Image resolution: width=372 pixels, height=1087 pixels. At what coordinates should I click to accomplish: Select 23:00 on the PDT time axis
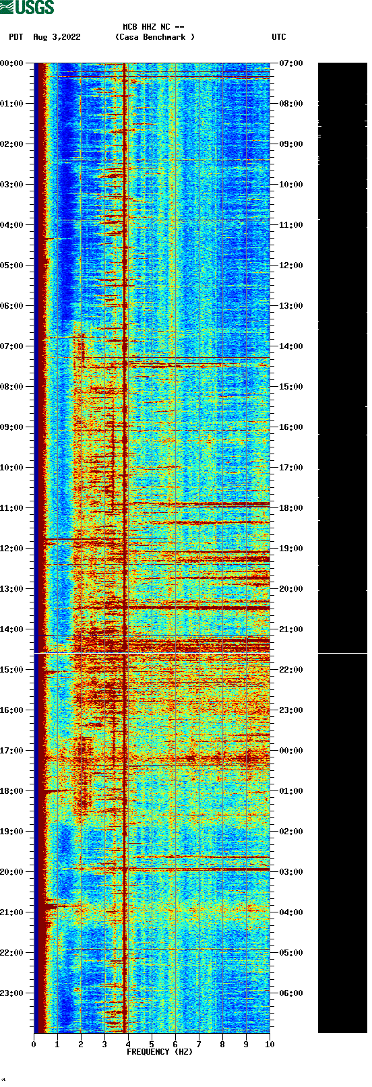coord(11,993)
